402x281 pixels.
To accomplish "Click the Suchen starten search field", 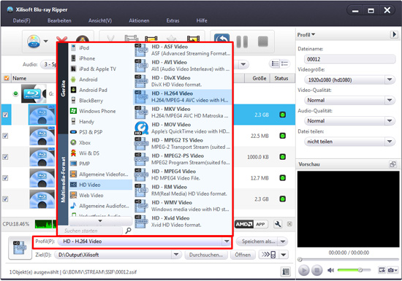I will (91, 231).
